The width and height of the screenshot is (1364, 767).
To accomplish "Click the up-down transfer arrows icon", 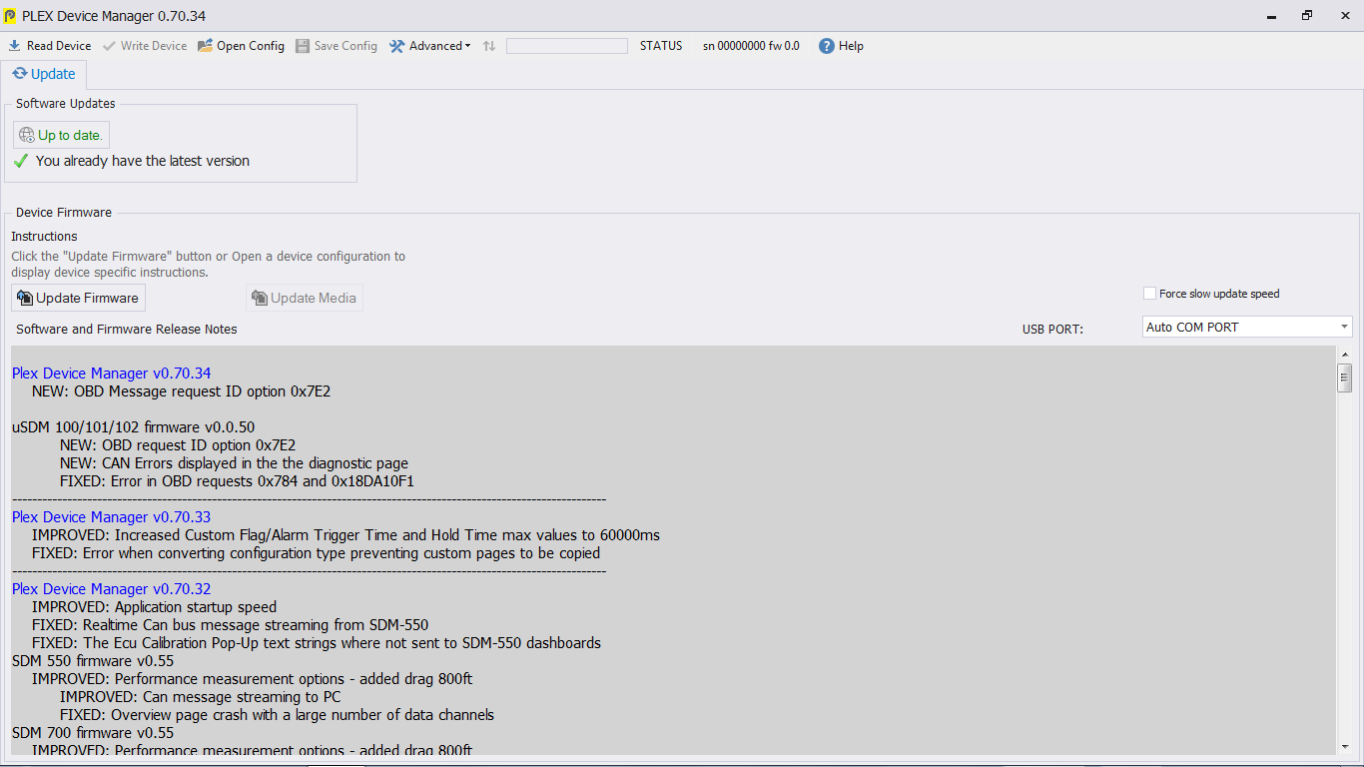I will 489,46.
